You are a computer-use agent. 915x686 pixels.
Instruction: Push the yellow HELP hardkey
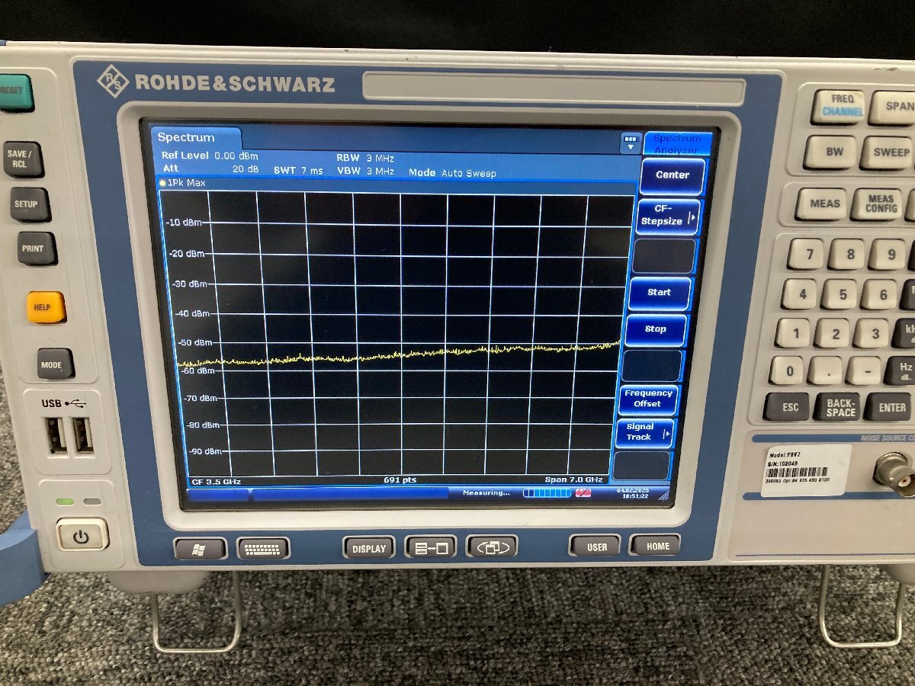[44, 307]
